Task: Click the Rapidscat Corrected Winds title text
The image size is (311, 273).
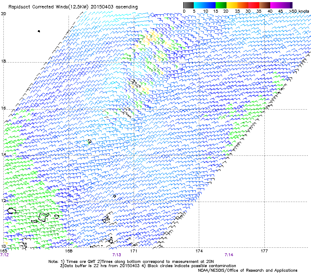Action: coord(73,7)
